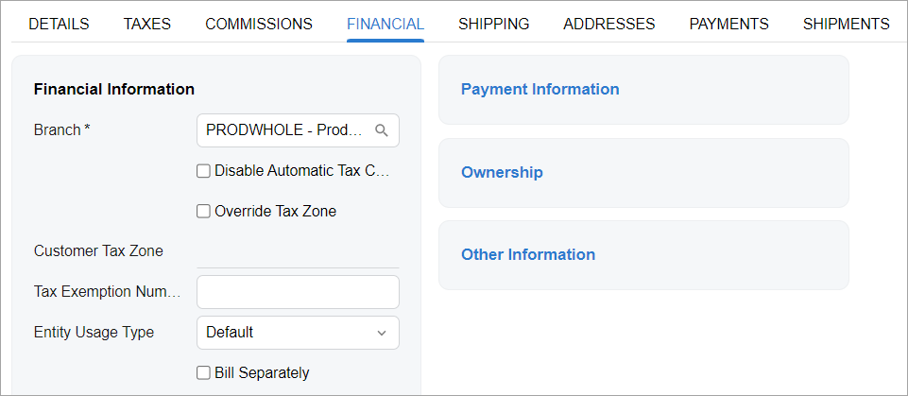This screenshot has width=908, height=396.
Task: Switch to the Details tab
Action: [x=59, y=24]
